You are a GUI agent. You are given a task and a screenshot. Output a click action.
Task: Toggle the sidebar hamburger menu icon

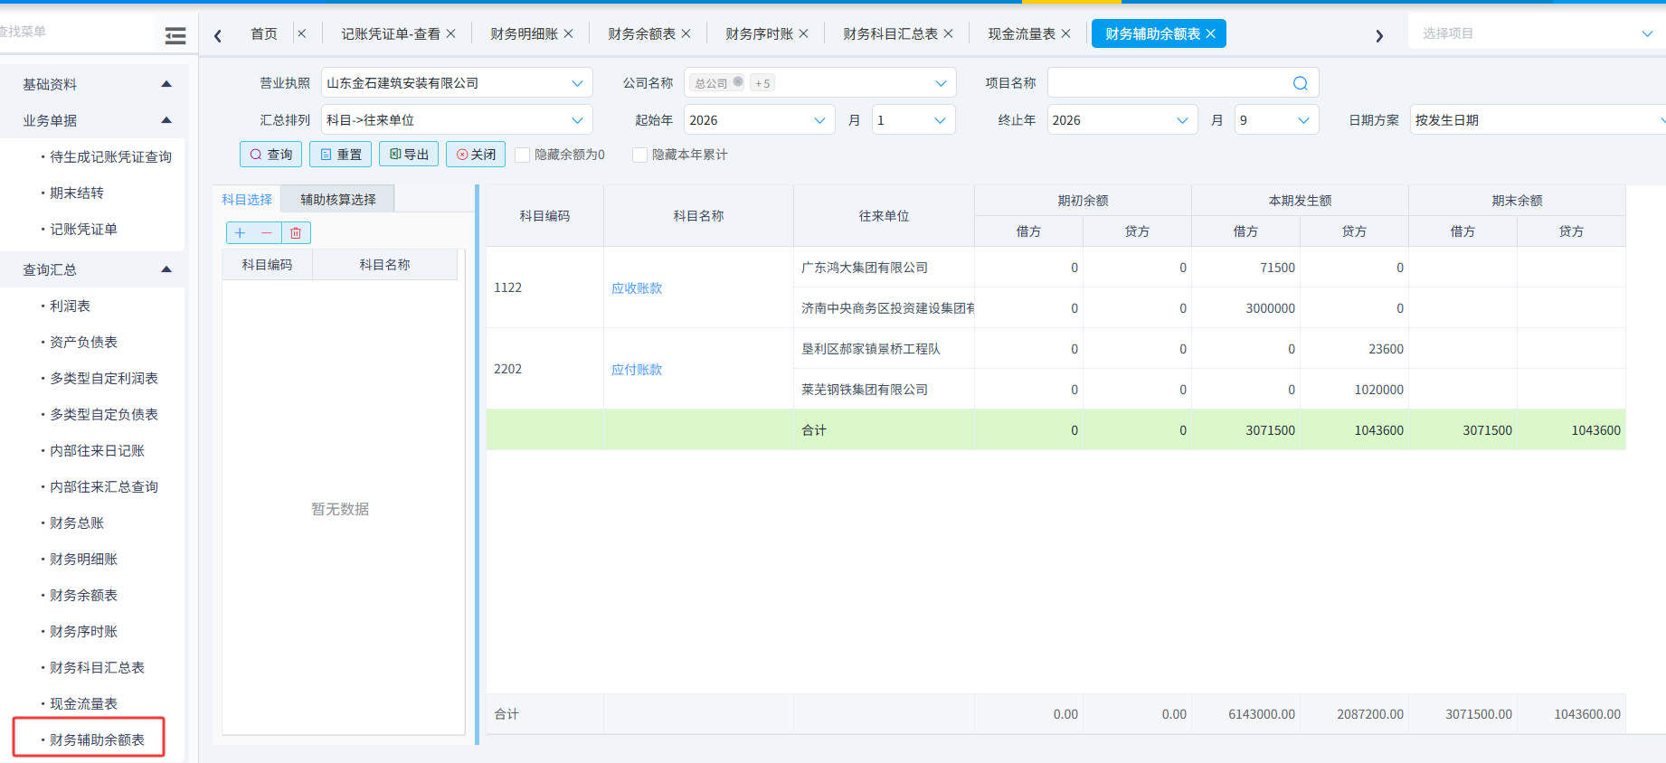pyautogui.click(x=175, y=35)
